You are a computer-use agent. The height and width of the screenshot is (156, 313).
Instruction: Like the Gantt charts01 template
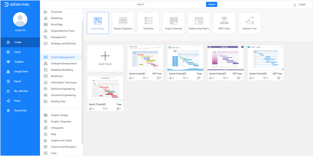coord(131,78)
